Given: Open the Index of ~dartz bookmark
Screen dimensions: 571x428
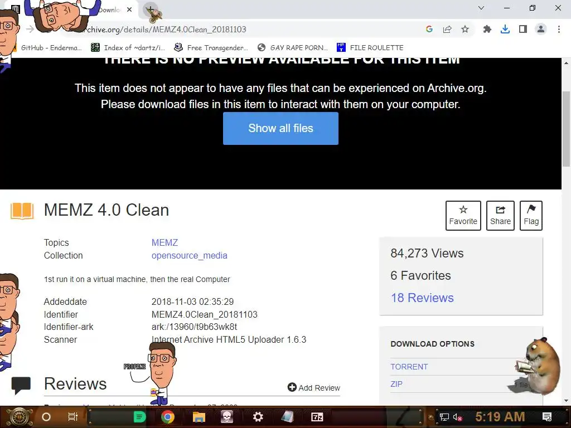Looking at the screenshot, I should (128, 48).
